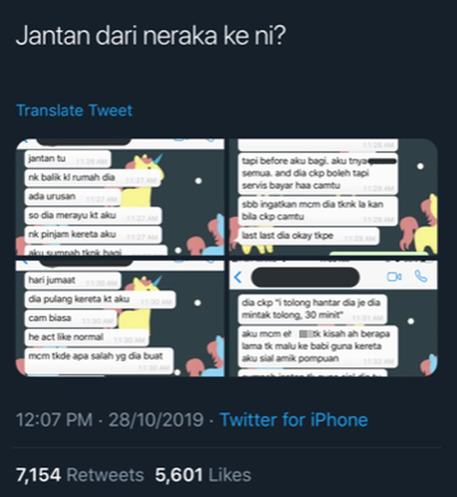Select message 'mcm tkde apa salah yg dia buat'
457x497 pixels.
point(99,360)
